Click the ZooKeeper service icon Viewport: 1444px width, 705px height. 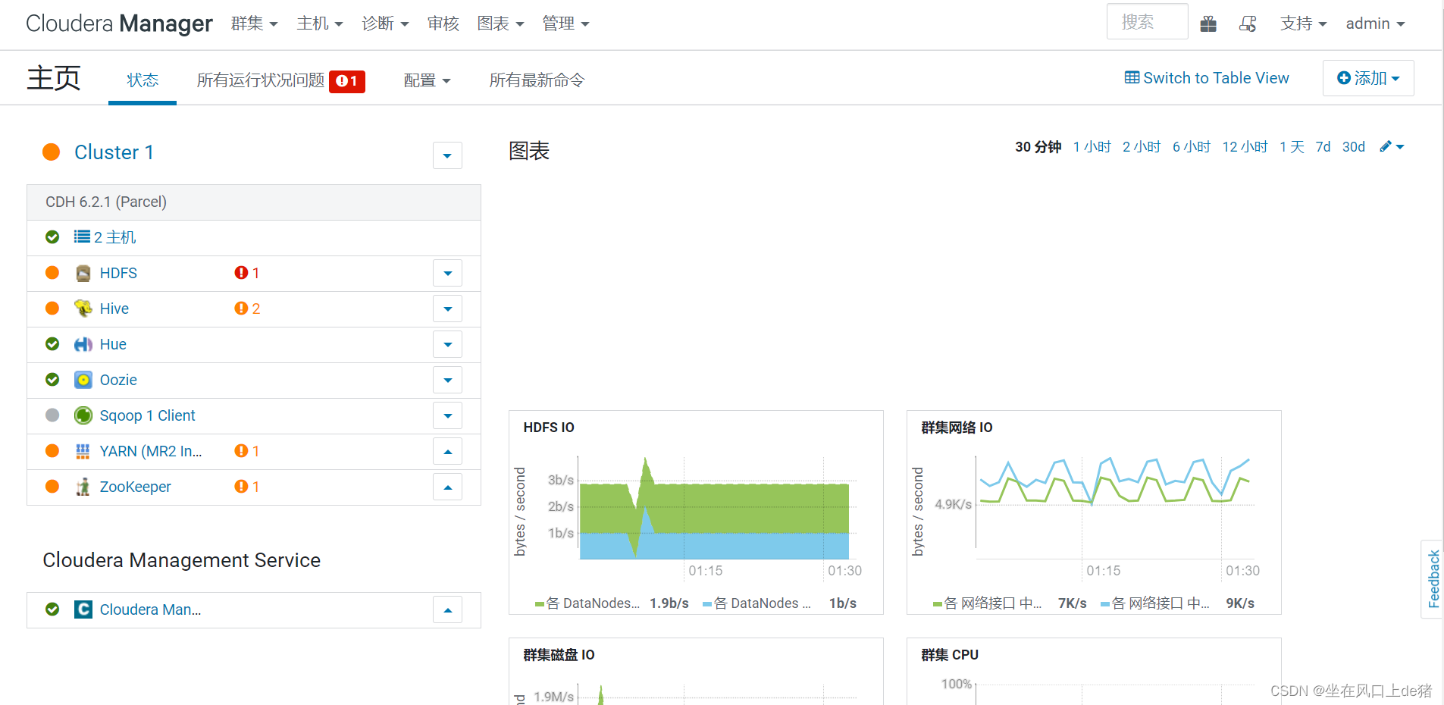[x=83, y=487]
